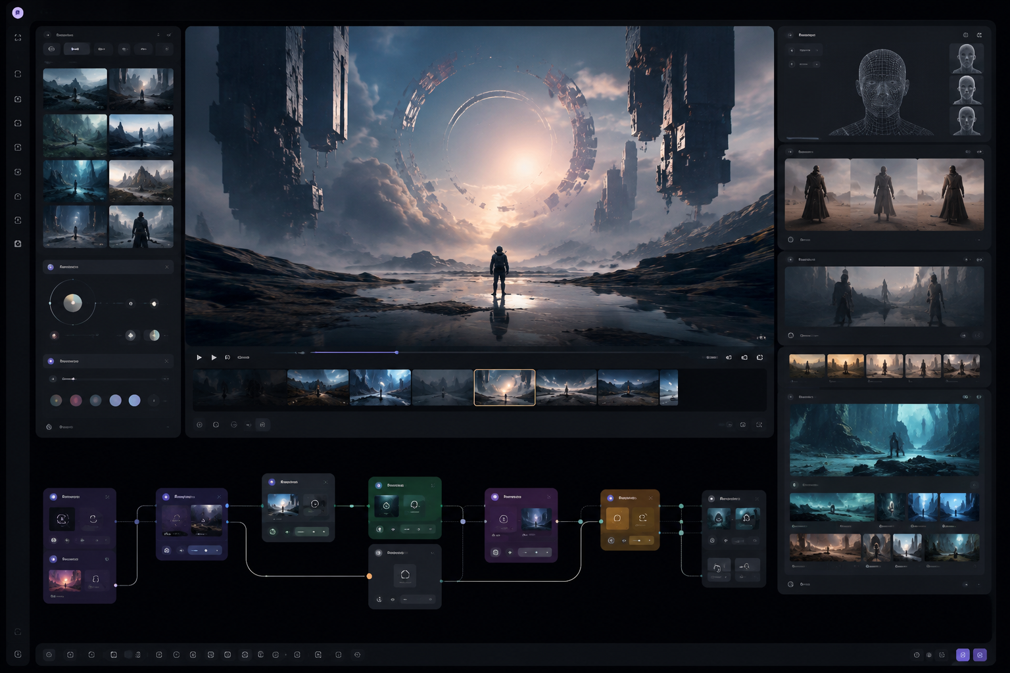Click the loop icon beside the play buttons
The height and width of the screenshot is (673, 1010).
click(228, 358)
